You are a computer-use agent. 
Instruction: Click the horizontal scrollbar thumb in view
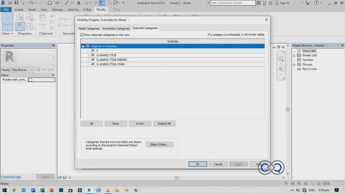[x=177, y=177]
